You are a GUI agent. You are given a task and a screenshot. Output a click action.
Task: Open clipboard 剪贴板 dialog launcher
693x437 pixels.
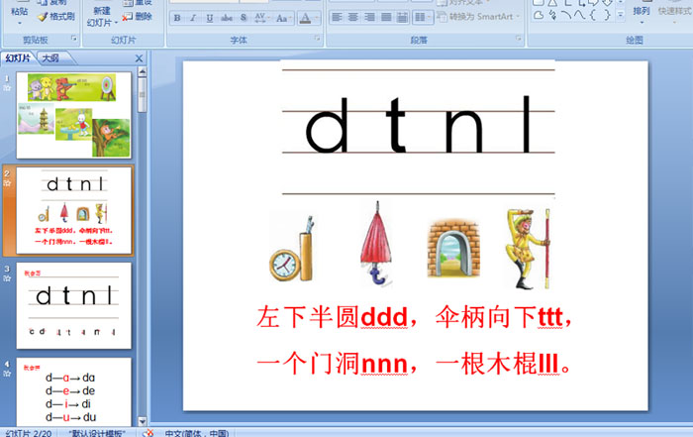click(74, 40)
